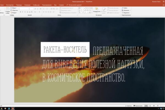Click the font name box
Image resolution: width=165 pixels, height=110 pixels.
pyautogui.click(x=24, y=9)
